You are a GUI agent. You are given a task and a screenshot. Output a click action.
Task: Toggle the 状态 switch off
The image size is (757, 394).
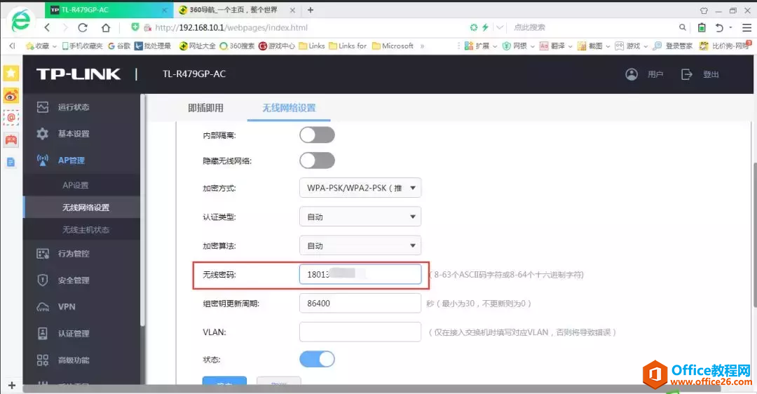317,359
